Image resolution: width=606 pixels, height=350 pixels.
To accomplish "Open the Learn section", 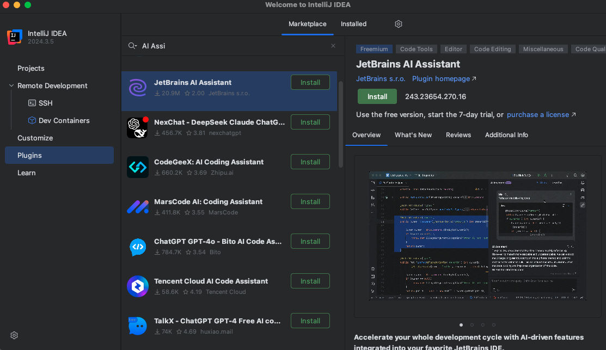I will point(26,173).
